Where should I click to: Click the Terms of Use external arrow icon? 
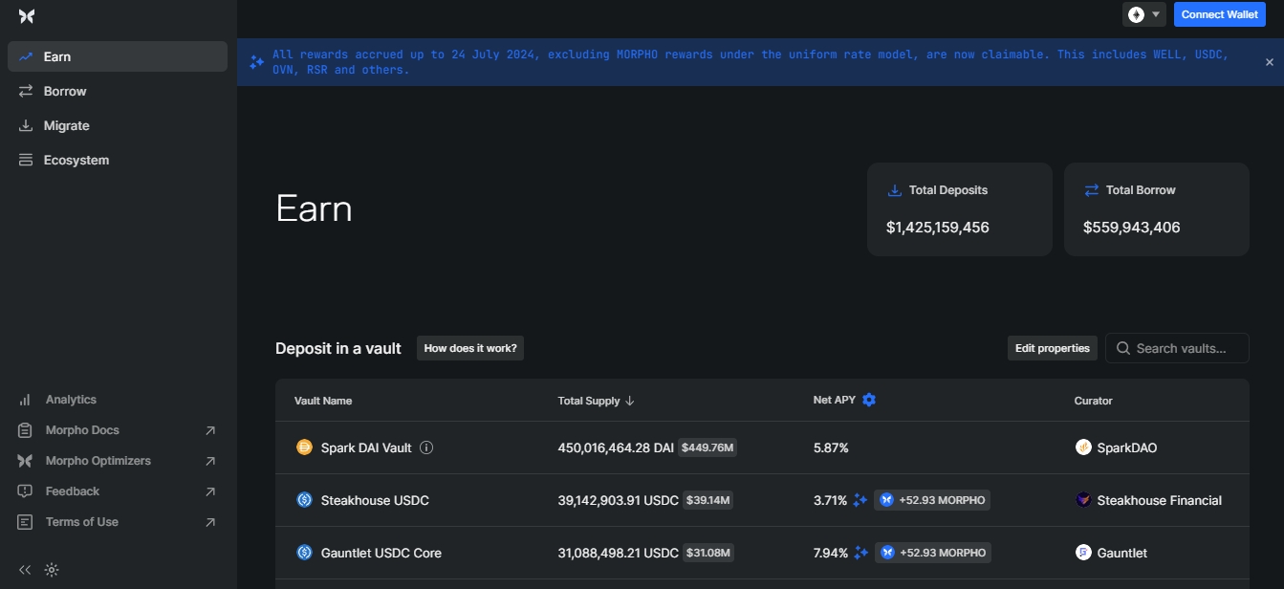210,522
